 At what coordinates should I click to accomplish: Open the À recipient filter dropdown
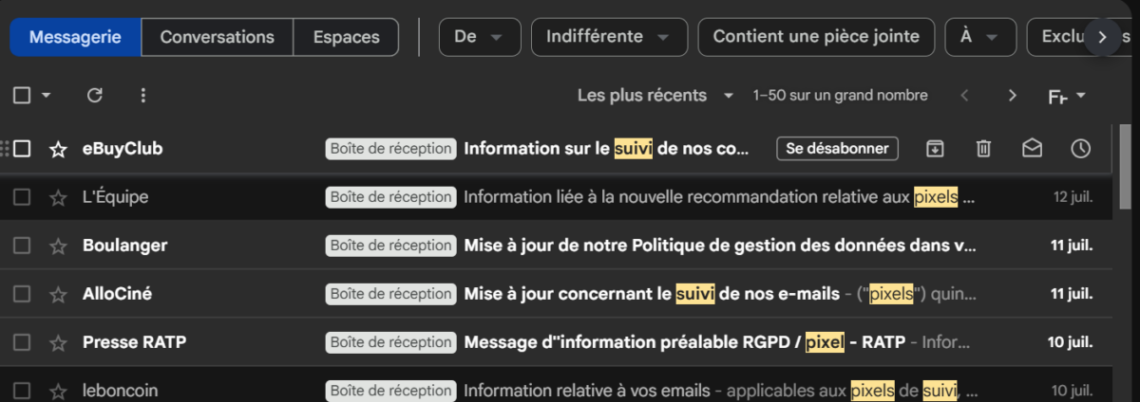pyautogui.click(x=980, y=37)
